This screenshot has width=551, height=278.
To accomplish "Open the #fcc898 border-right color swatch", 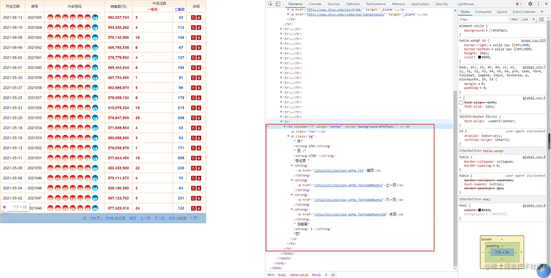I will (513, 45).
